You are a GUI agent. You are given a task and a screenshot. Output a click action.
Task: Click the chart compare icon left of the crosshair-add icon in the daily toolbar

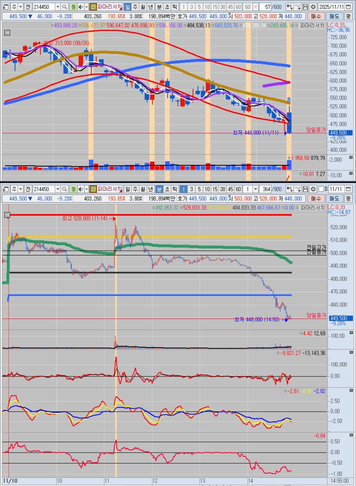click(x=290, y=7)
